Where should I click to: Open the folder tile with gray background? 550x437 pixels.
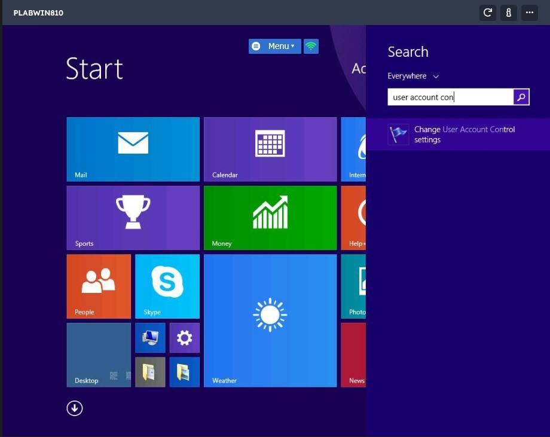click(150, 372)
